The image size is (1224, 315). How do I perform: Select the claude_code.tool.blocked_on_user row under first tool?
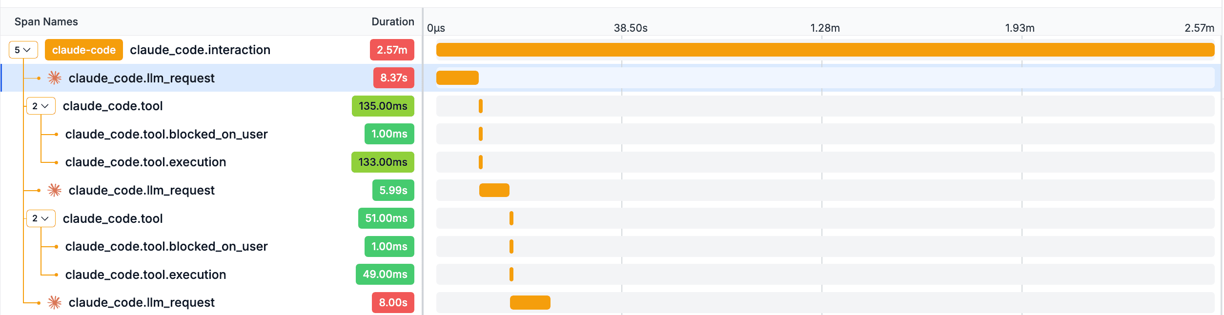(x=212, y=134)
